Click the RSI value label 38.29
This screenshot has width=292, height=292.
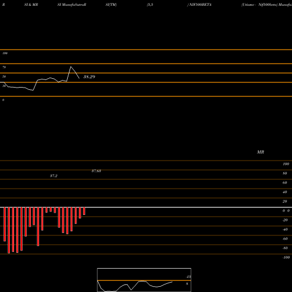89,77
